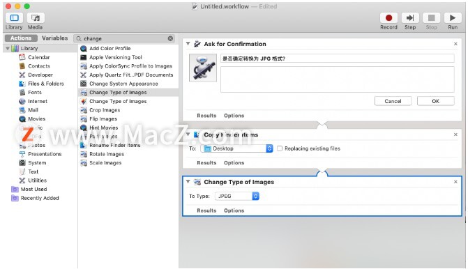
Task: Select the Fonts library category
Action: [35, 93]
